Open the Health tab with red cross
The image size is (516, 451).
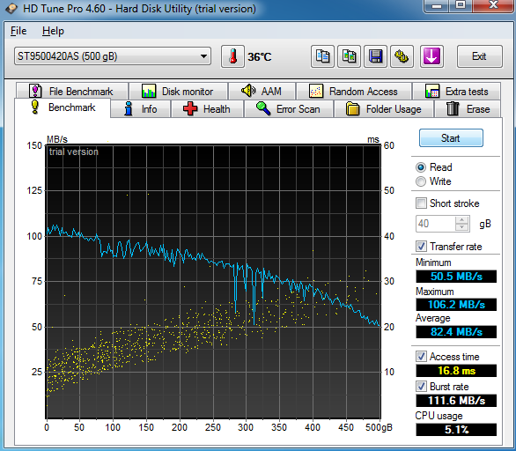pos(207,109)
